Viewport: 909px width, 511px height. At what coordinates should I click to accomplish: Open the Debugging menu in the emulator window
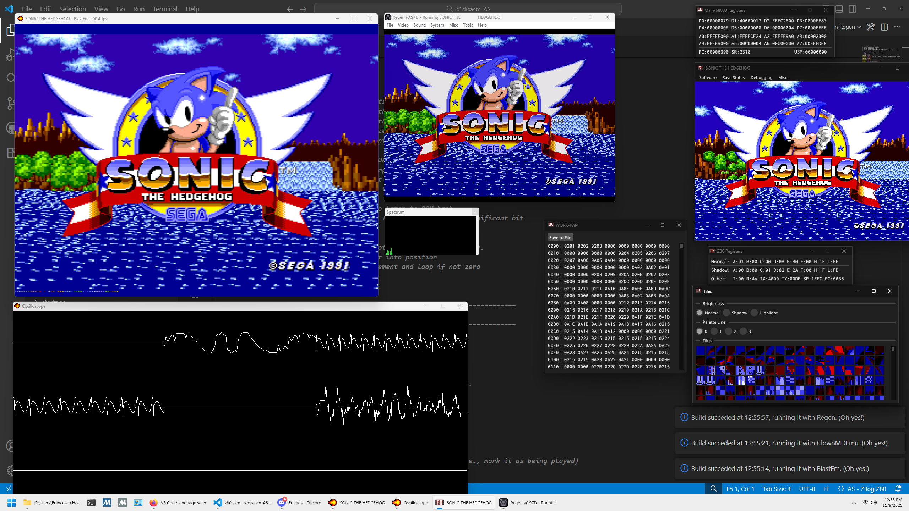pos(761,77)
